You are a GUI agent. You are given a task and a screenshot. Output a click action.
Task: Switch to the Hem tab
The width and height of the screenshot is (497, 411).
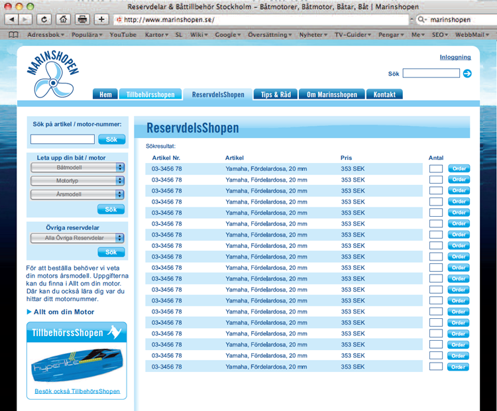[105, 94]
